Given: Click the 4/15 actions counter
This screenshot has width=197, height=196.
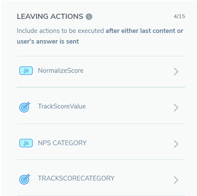Looking at the screenshot, I should click(179, 16).
